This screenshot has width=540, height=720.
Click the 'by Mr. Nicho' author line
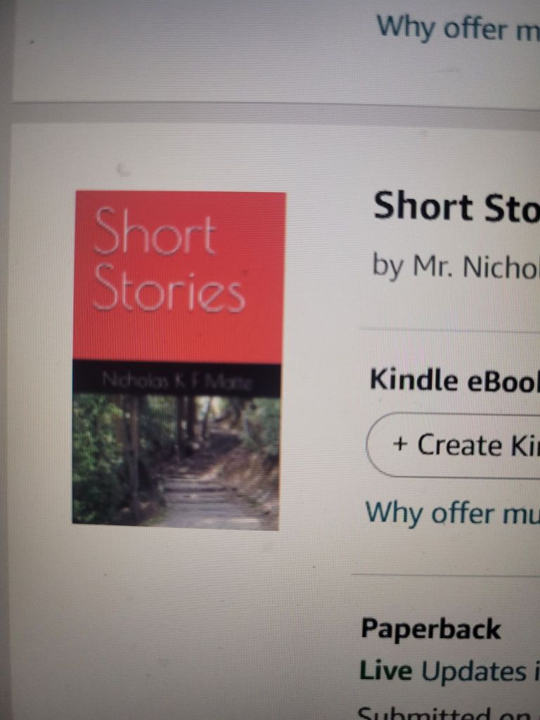click(x=456, y=266)
